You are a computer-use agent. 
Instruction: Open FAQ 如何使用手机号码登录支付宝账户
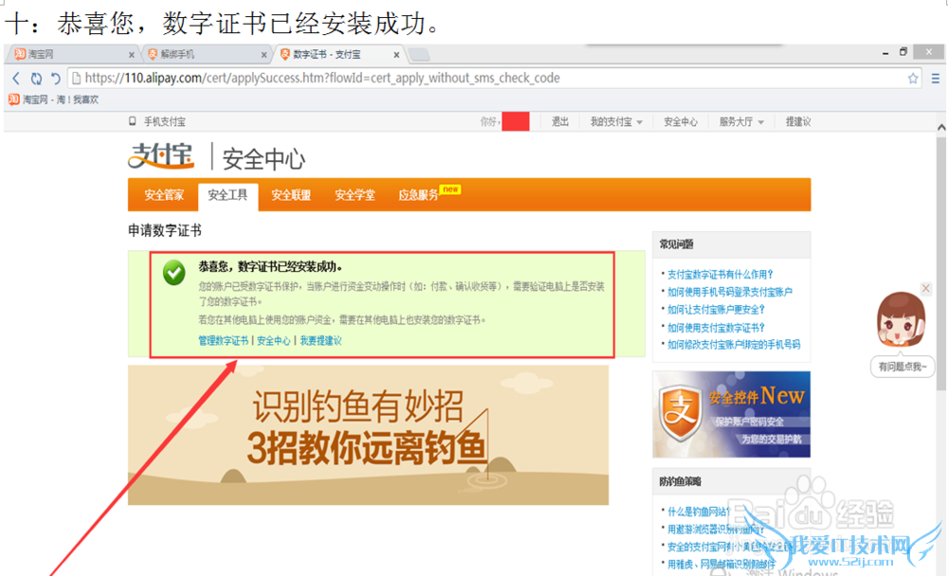[x=730, y=292]
